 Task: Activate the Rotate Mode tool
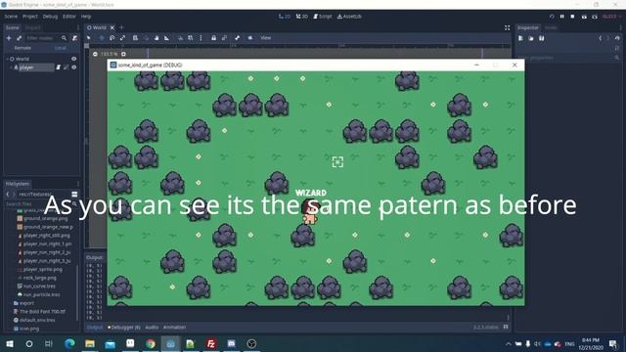point(112,38)
